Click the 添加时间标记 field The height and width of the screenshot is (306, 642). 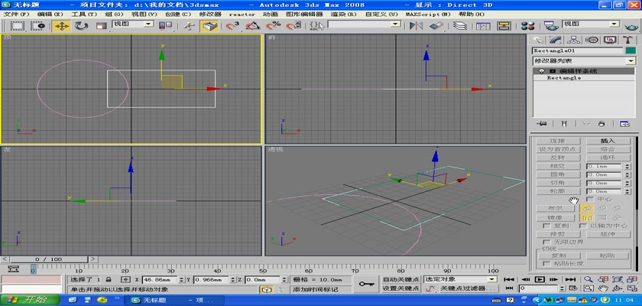pos(320,290)
